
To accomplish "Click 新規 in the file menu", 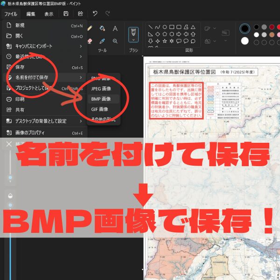I will point(20,25).
